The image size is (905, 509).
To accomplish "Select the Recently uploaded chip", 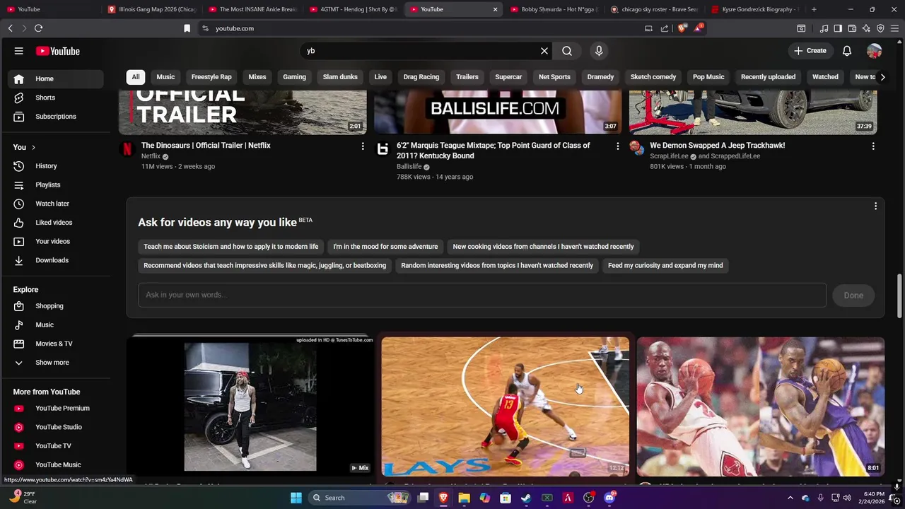I will [768, 77].
